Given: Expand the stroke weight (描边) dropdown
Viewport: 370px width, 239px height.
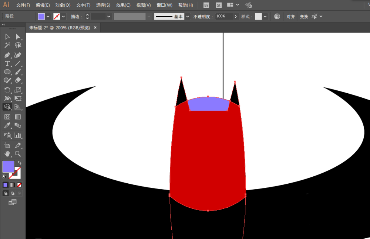Looking at the screenshot, I should point(108,17).
